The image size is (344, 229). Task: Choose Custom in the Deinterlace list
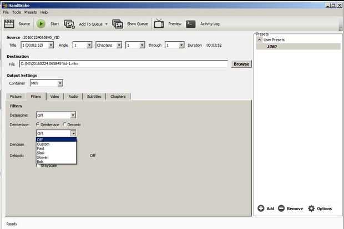56,144
